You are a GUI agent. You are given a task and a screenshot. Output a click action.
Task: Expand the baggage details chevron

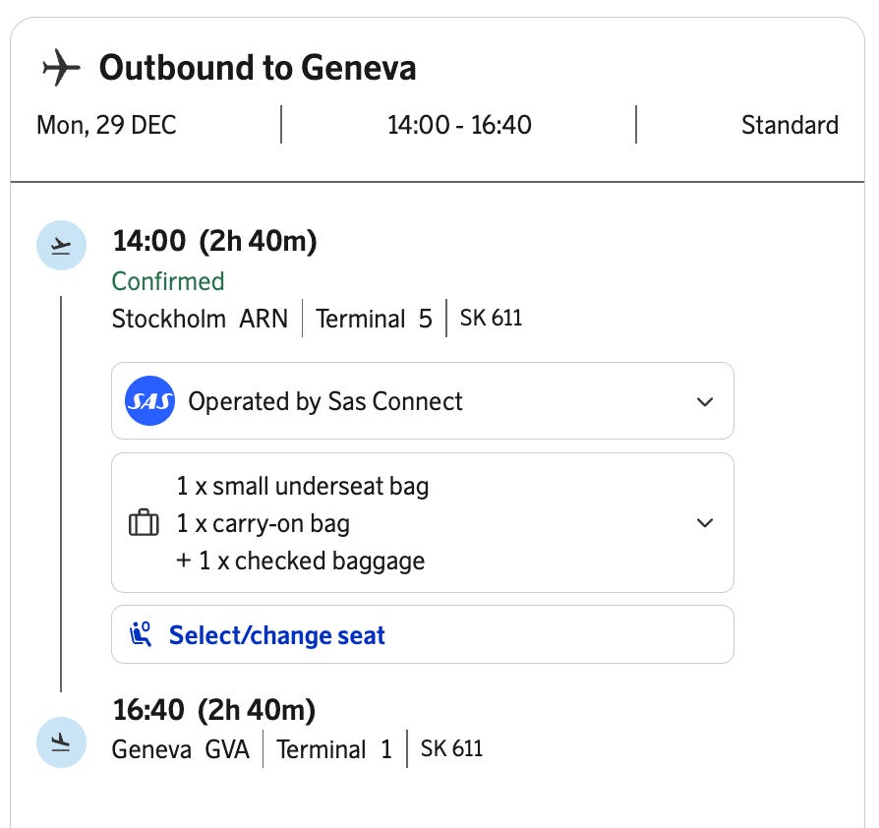(704, 523)
